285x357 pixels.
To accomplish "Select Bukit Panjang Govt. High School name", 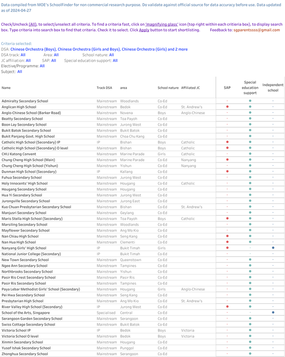I will pyautogui.click(x=28, y=137).
